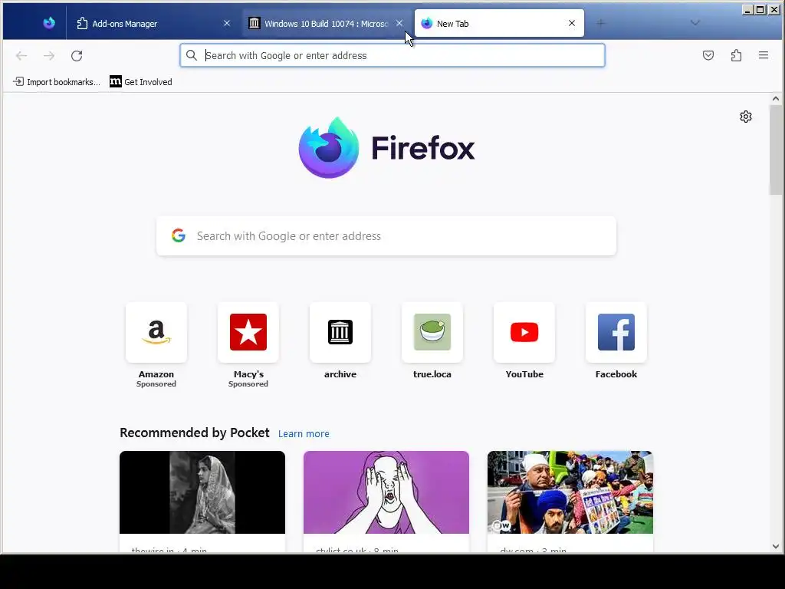The image size is (785, 589).
Task: Open the YouTube shortcut tile
Action: (524, 332)
